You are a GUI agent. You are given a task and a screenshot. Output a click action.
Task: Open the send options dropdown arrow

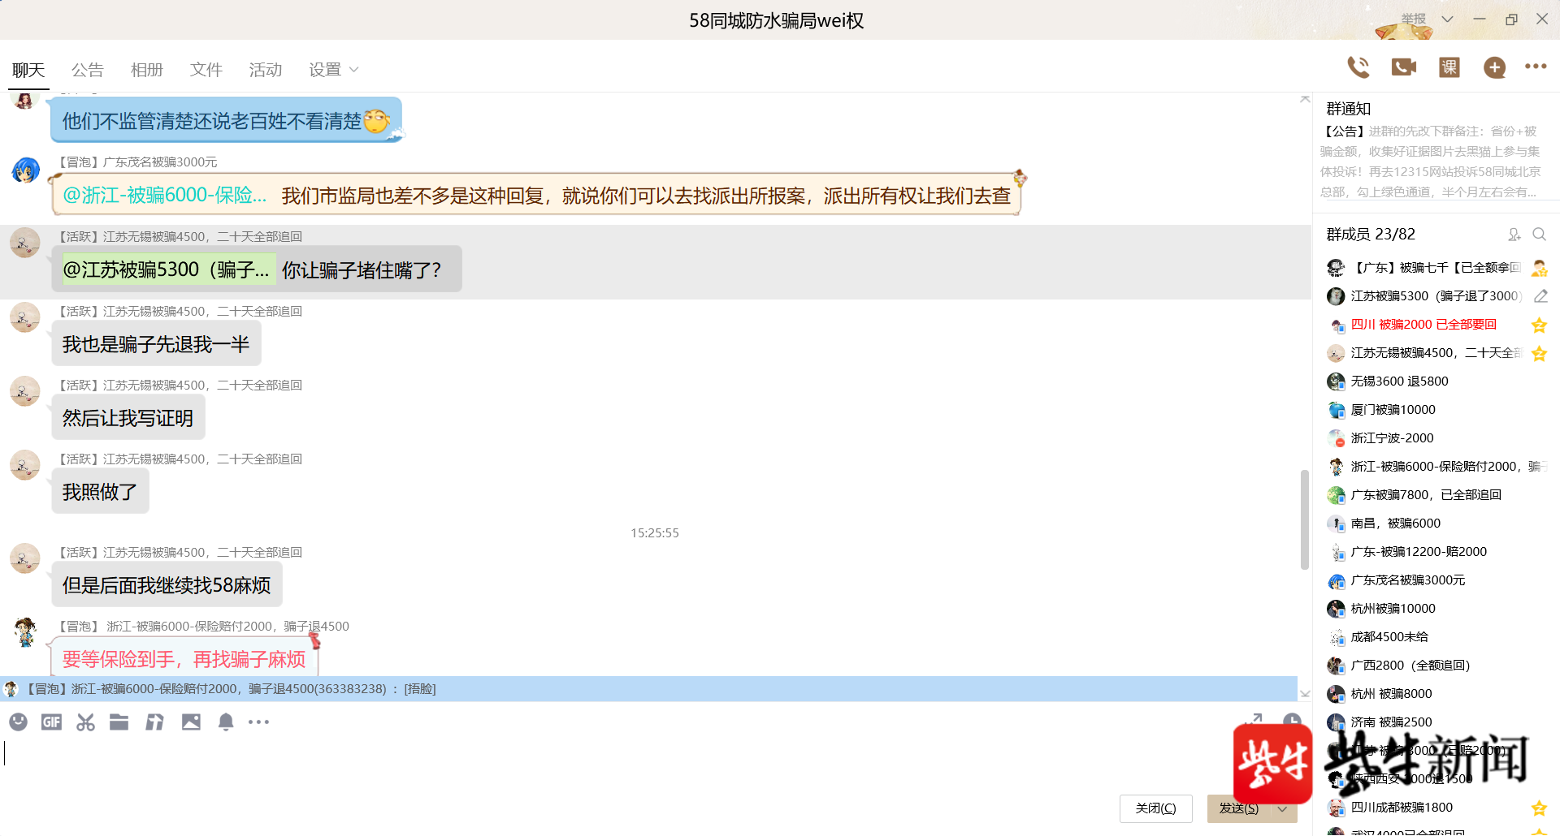[1282, 808]
